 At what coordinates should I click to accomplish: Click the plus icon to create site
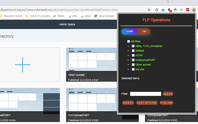coord(23,65)
